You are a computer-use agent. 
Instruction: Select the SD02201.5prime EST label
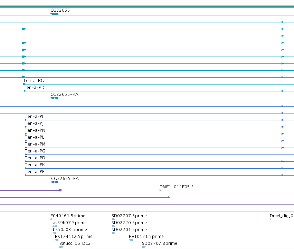click(x=129, y=230)
